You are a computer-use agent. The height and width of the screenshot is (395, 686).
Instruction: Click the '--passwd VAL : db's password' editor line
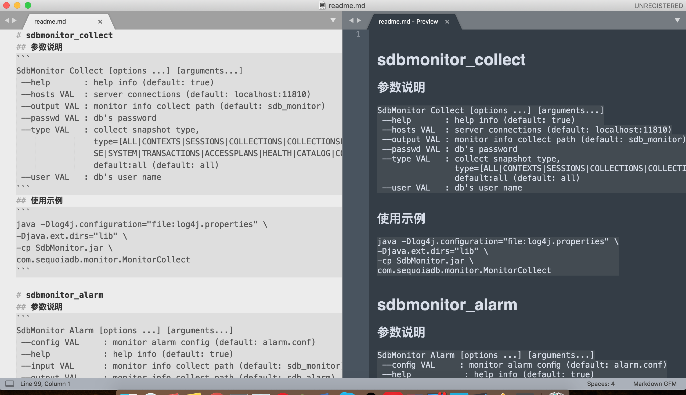point(88,118)
